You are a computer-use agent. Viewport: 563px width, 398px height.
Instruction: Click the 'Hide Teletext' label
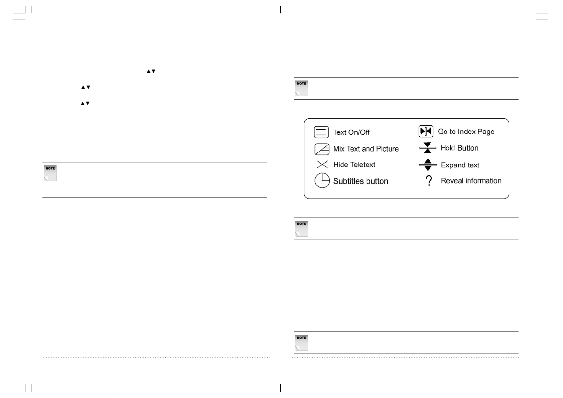coord(354,164)
